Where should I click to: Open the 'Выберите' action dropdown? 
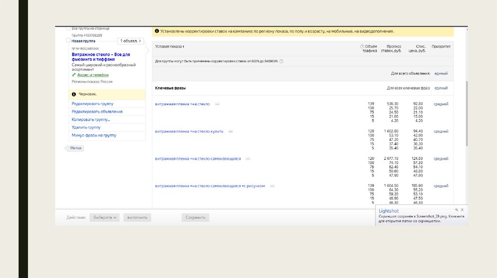(x=105, y=217)
